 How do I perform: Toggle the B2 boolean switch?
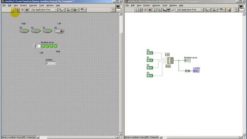36,31
